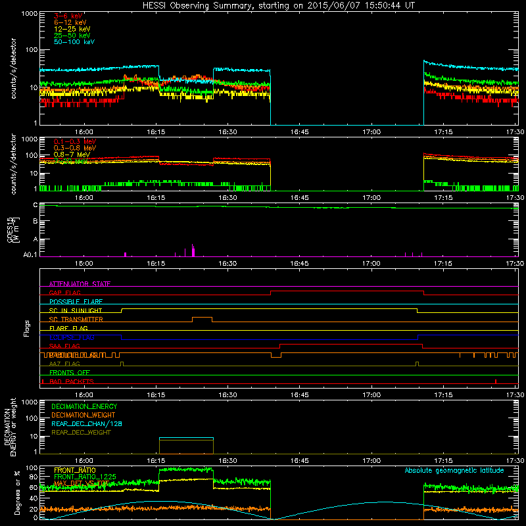The image size is (526, 526).
Task: Click the DECIMATION_WEIGHT legend label
Action: point(84,415)
